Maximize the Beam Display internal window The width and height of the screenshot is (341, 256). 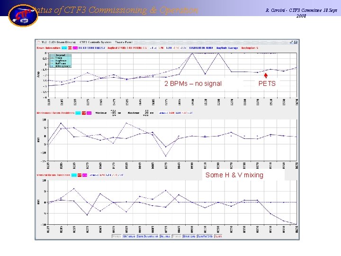click(296, 42)
